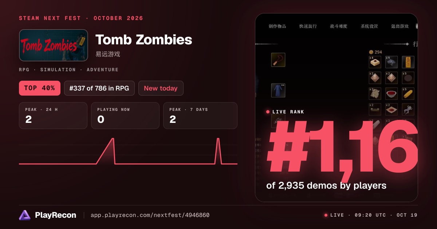Click the PlayRecon triangle logo icon
This screenshot has height=229, width=437.
coord(25,215)
